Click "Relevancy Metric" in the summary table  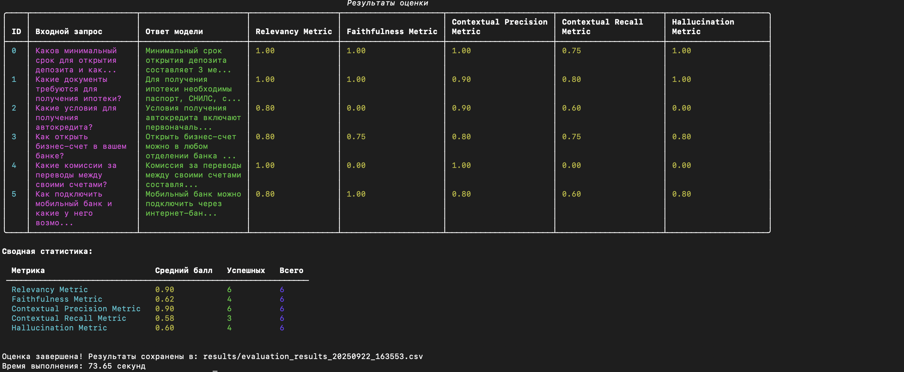[50, 290]
